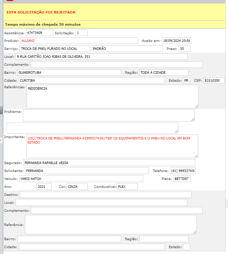This screenshot has height=254, width=228.
Task: Click the Importante notes text area
Action: [112, 146]
